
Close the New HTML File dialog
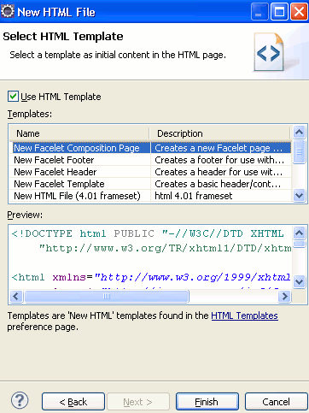pos(299,12)
